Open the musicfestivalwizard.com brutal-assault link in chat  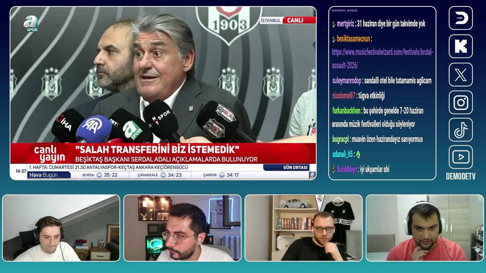(382, 59)
